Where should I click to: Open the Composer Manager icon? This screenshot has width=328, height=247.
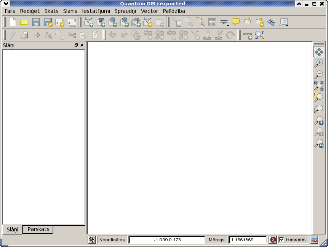point(72,22)
